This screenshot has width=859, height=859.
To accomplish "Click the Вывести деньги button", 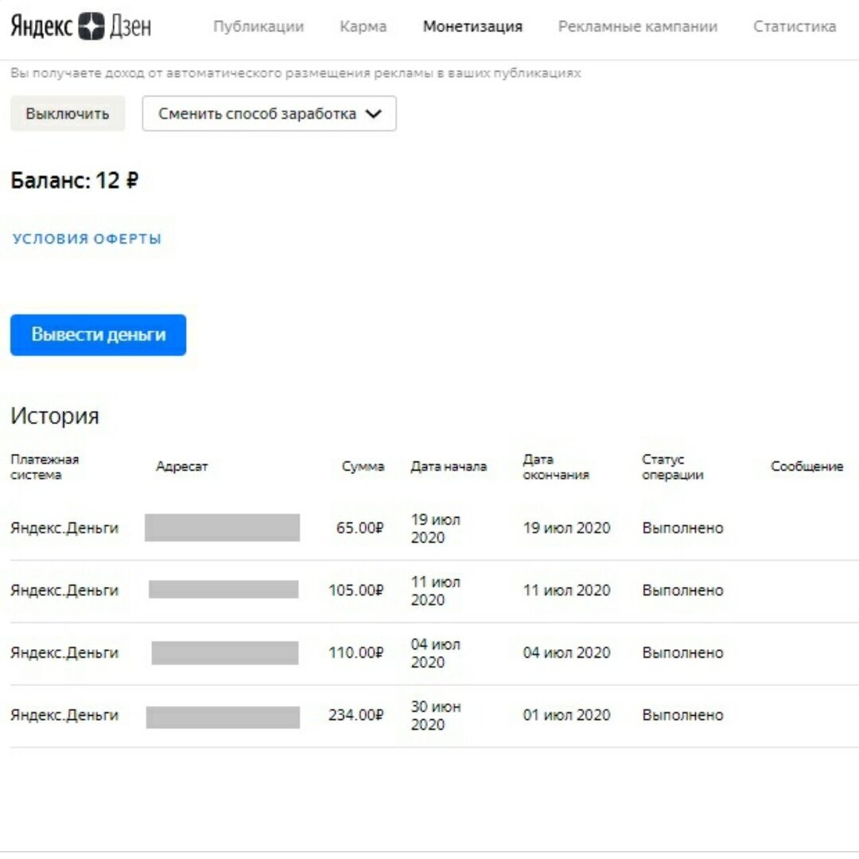I will (x=98, y=335).
